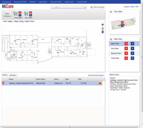Click red badge on Pine Valley minimap
Screen dimensions: 143x128
click(122, 22)
